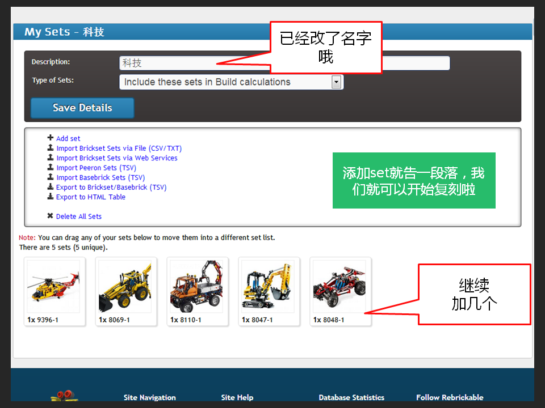Click the X icon beside Delete All Sets

coord(51,216)
